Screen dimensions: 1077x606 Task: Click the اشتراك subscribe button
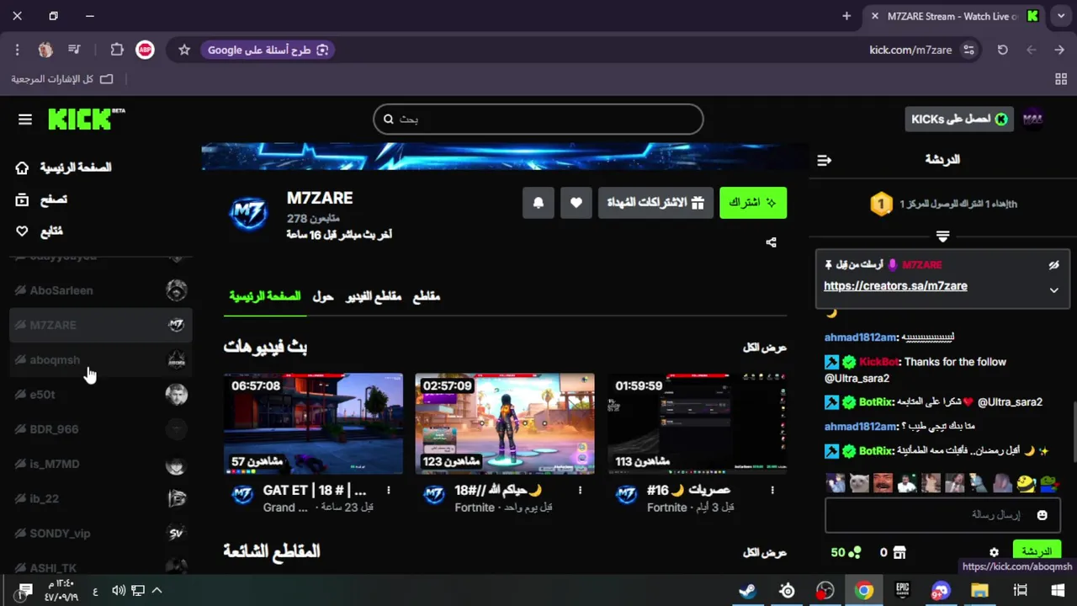[x=753, y=203]
